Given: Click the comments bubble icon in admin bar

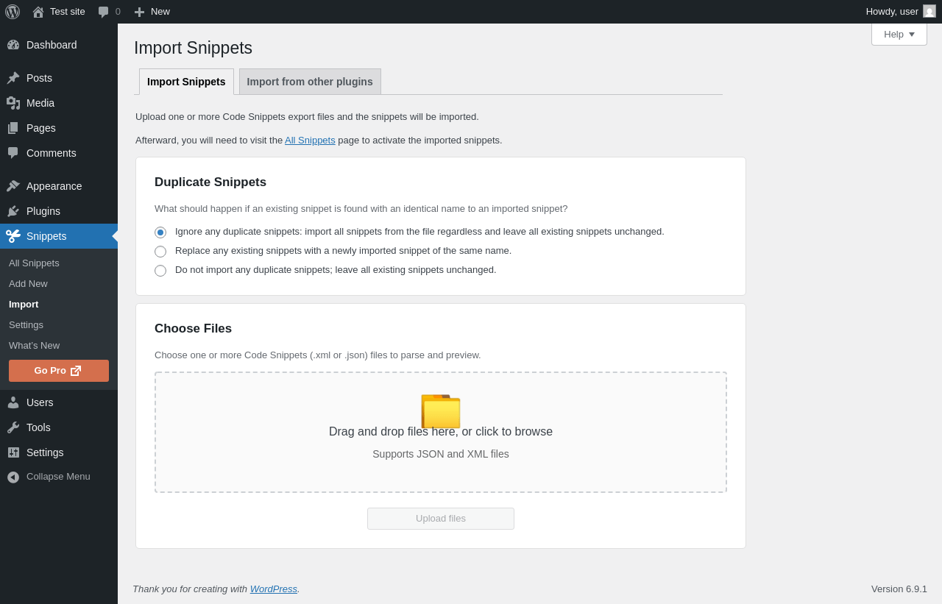Looking at the screenshot, I should 104,12.
